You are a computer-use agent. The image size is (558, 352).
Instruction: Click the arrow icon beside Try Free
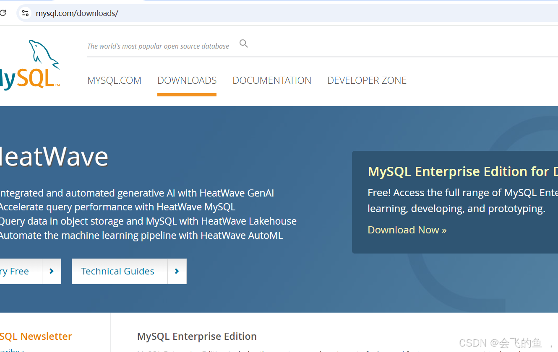click(x=52, y=271)
